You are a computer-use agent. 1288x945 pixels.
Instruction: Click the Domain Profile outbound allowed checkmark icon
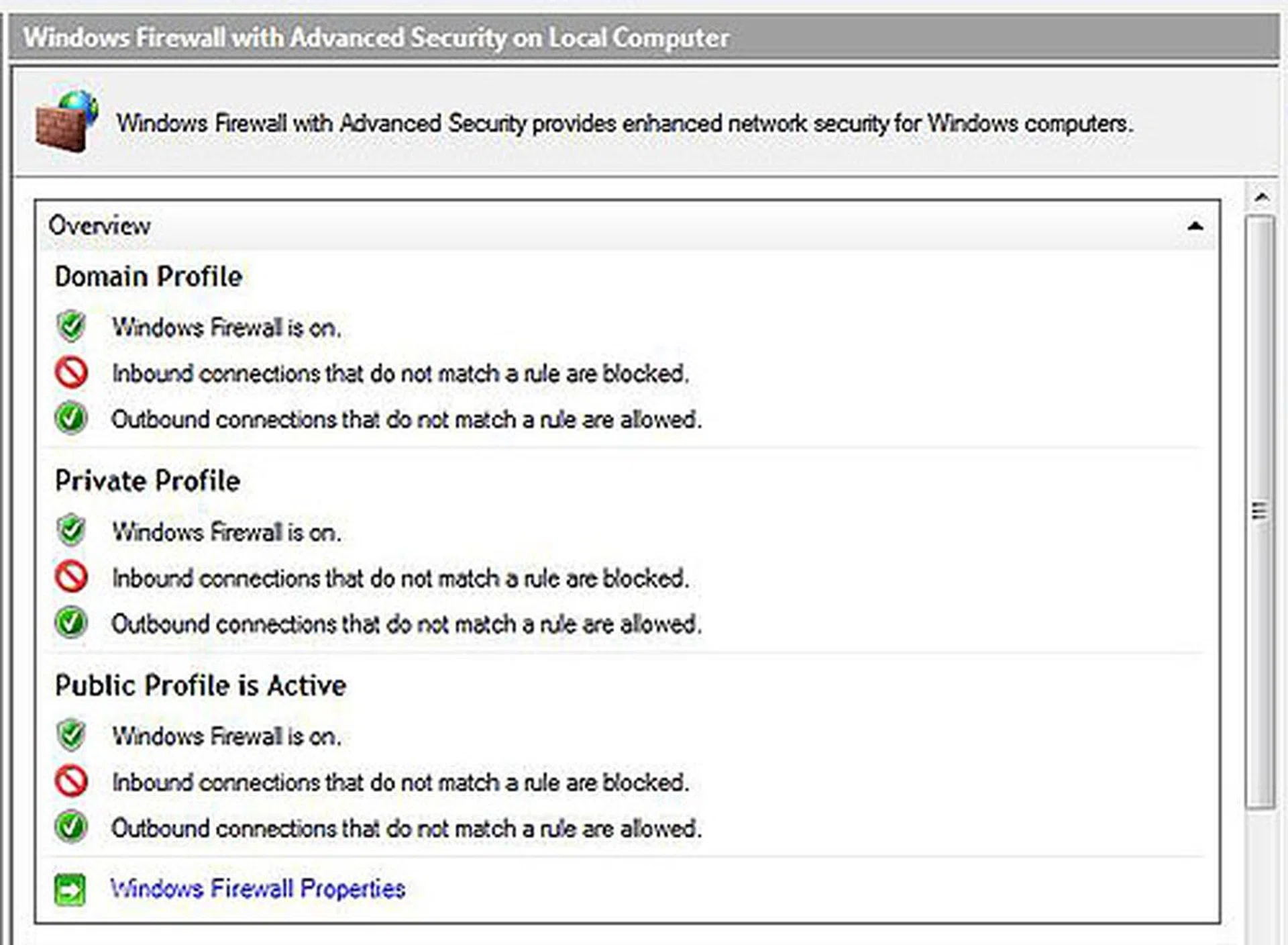tap(70, 417)
